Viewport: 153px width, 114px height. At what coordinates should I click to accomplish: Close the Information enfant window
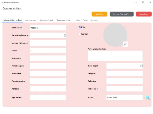(x=150, y=2)
